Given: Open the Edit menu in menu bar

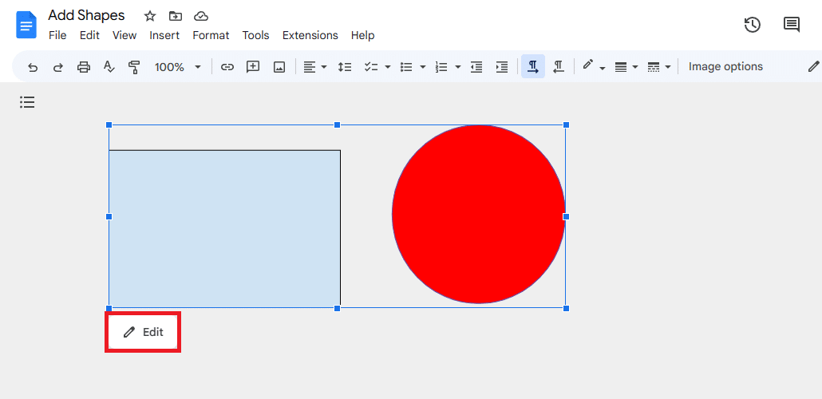Looking at the screenshot, I should pos(89,35).
